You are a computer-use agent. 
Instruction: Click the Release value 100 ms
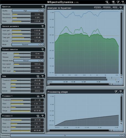click(x=37, y=57)
